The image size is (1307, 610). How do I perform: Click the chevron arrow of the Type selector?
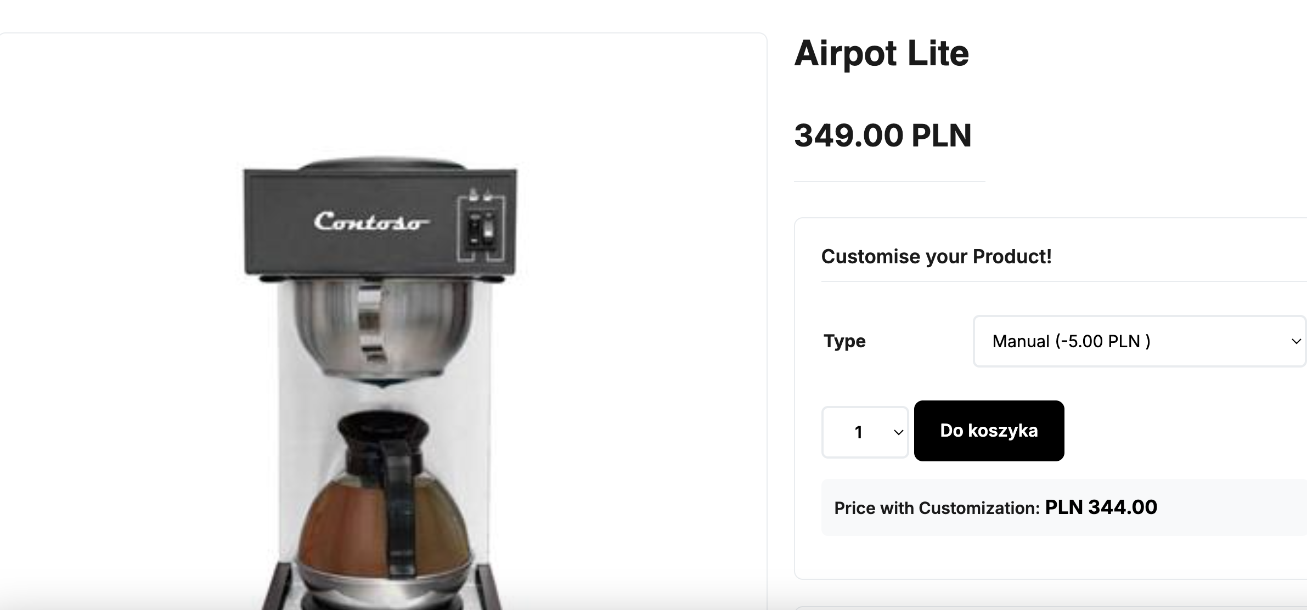click(1296, 341)
